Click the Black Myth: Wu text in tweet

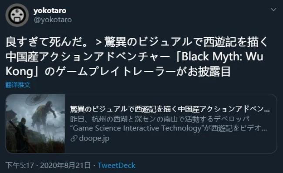(222, 57)
